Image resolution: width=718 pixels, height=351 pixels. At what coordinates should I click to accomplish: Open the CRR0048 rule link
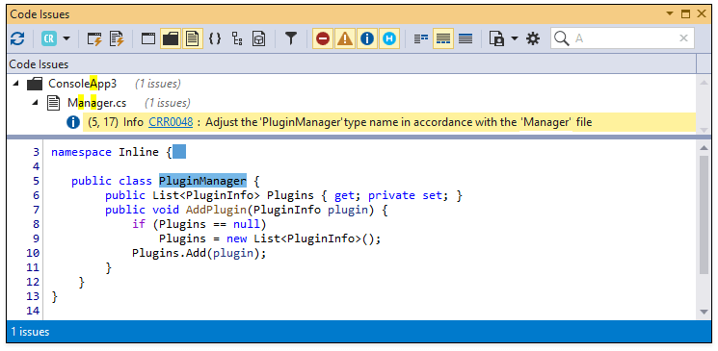pyautogui.click(x=171, y=122)
